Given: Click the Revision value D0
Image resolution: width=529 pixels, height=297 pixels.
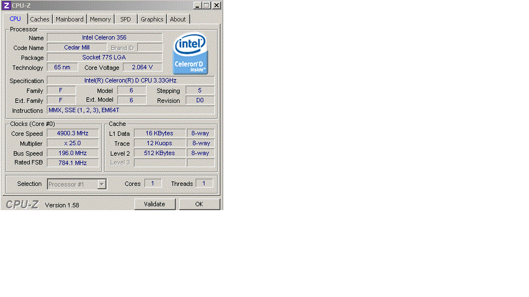Looking at the screenshot, I should coord(199,100).
